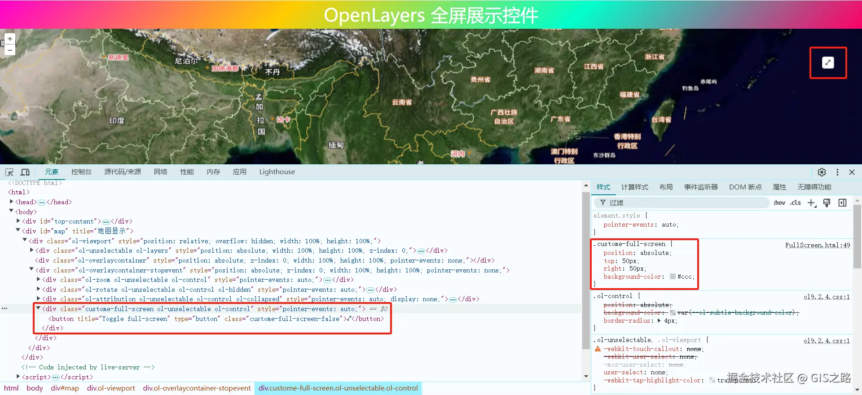Screen dimensions: 862x395
Task: Select div.ol-overlaycontainer-stopevent breadcrumb
Action: click(x=197, y=388)
